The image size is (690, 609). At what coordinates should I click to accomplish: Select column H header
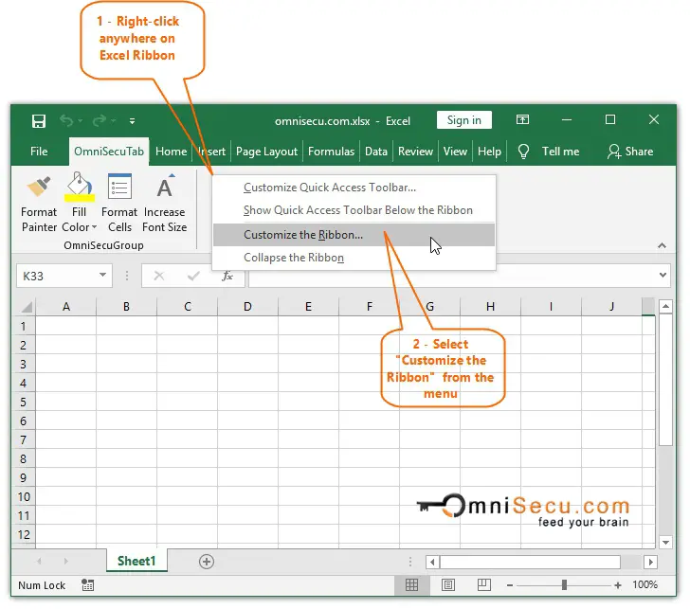point(490,307)
